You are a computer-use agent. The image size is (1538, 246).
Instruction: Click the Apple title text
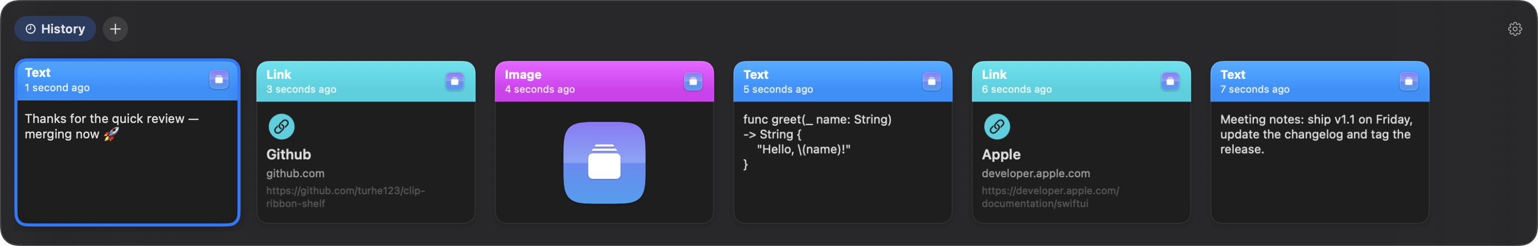pyautogui.click(x=1001, y=154)
